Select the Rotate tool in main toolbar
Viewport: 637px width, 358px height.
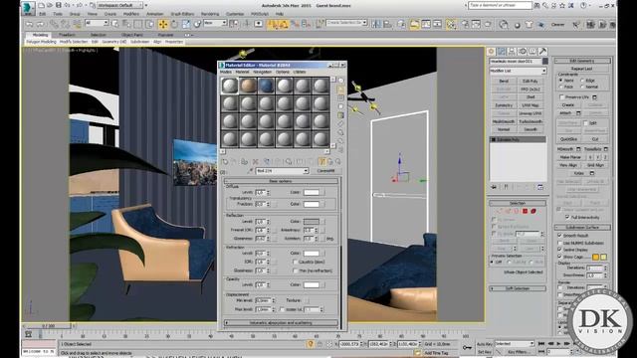[x=174, y=24]
